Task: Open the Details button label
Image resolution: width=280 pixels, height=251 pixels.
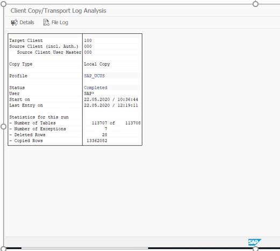Action: click(x=27, y=23)
